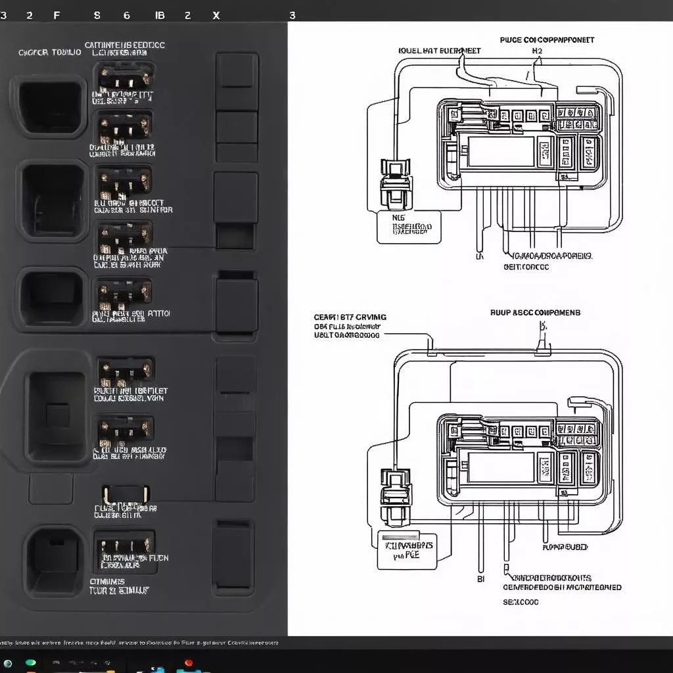Screen dimensions: 673x673
Task: Select the 'IB' item in top bar
Action: [160, 15]
